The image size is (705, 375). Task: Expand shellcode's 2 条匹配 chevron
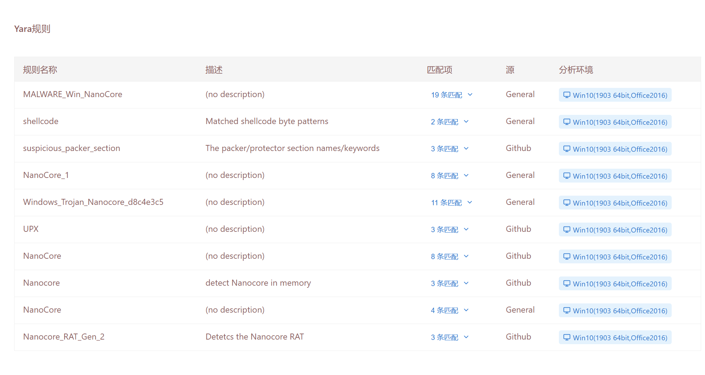(466, 122)
